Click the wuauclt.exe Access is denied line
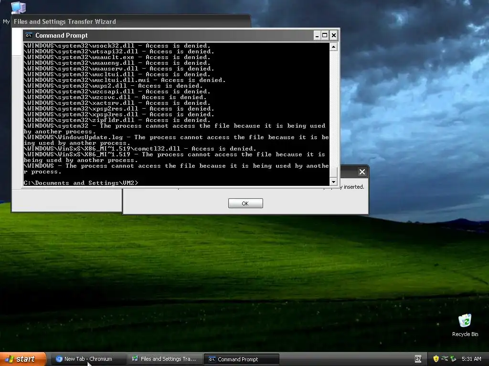Image resolution: width=489 pixels, height=366 pixels. coord(117,57)
